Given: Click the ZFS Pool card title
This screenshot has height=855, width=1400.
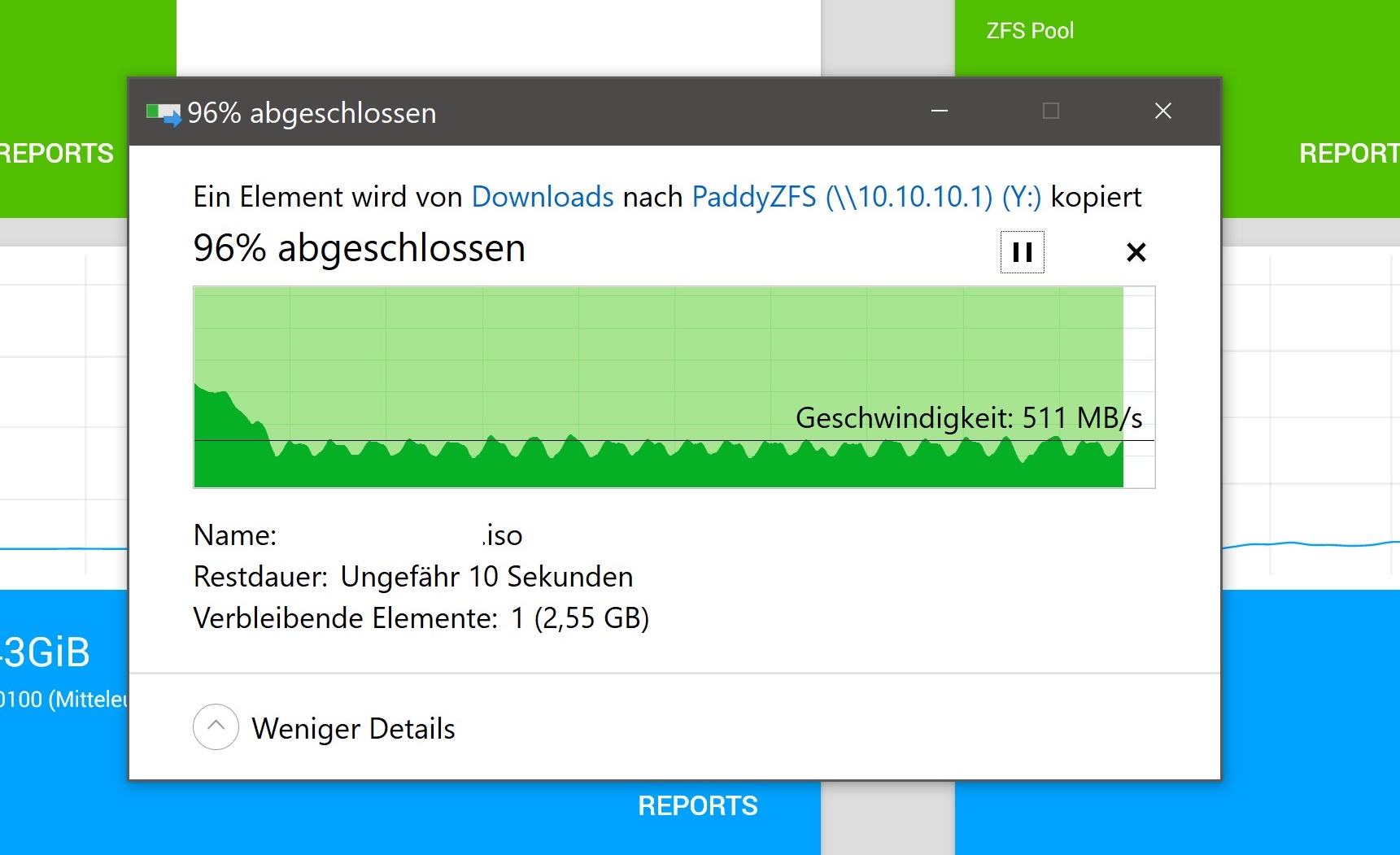Looking at the screenshot, I should pyautogui.click(x=1030, y=31).
